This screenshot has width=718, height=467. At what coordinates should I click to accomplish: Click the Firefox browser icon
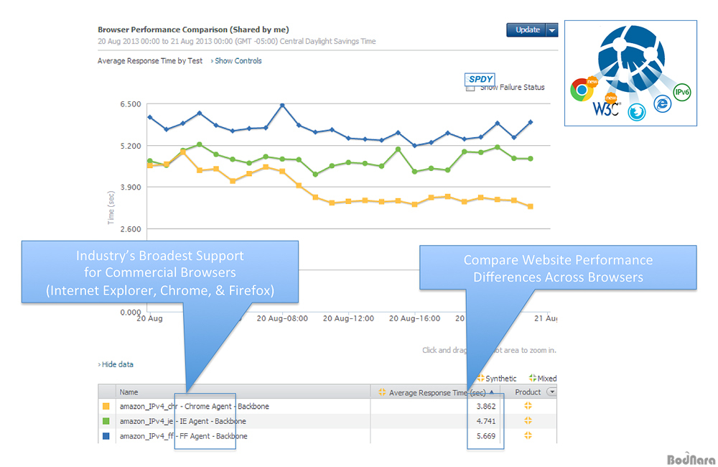[635, 111]
